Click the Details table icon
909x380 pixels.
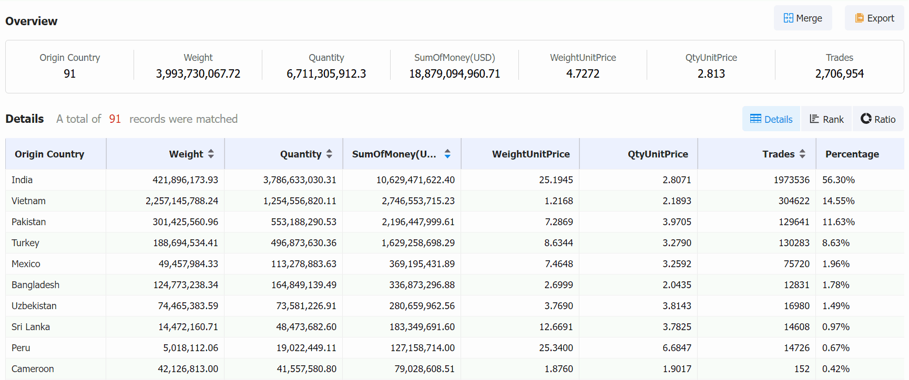coord(755,119)
